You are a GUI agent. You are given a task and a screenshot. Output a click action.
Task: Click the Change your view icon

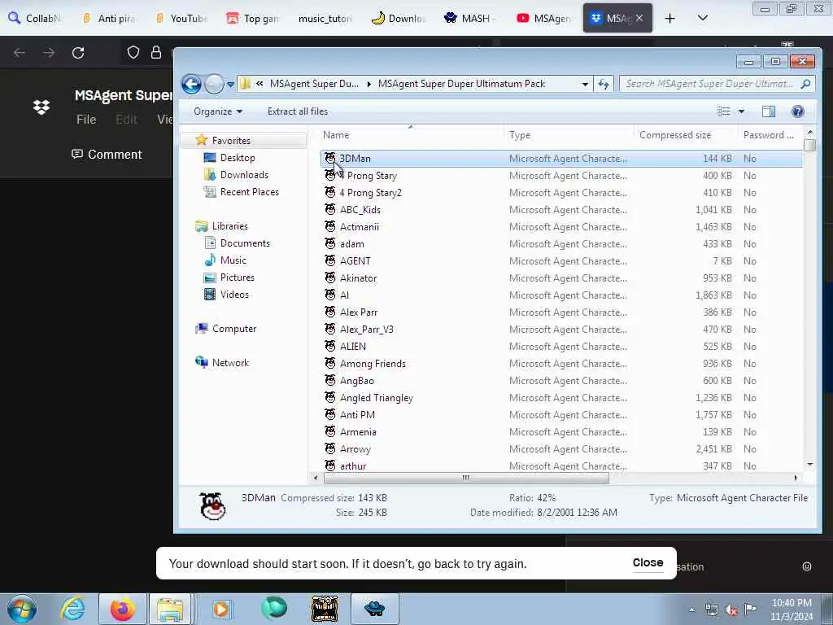723,111
